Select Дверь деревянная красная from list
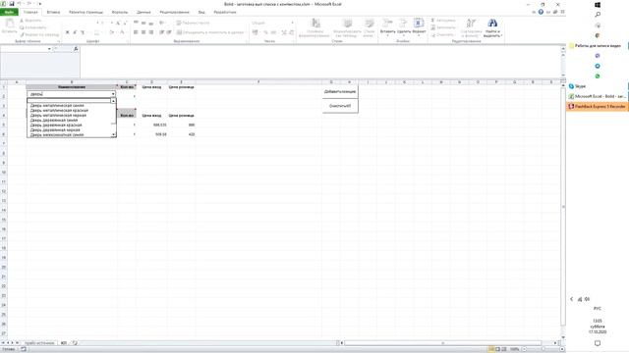 (56, 125)
